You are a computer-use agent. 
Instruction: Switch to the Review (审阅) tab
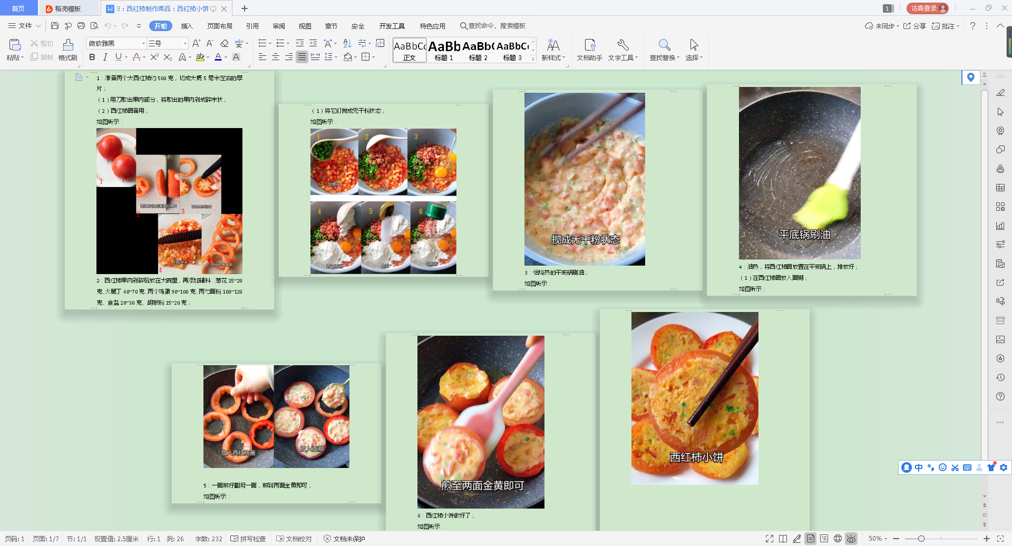click(x=279, y=26)
